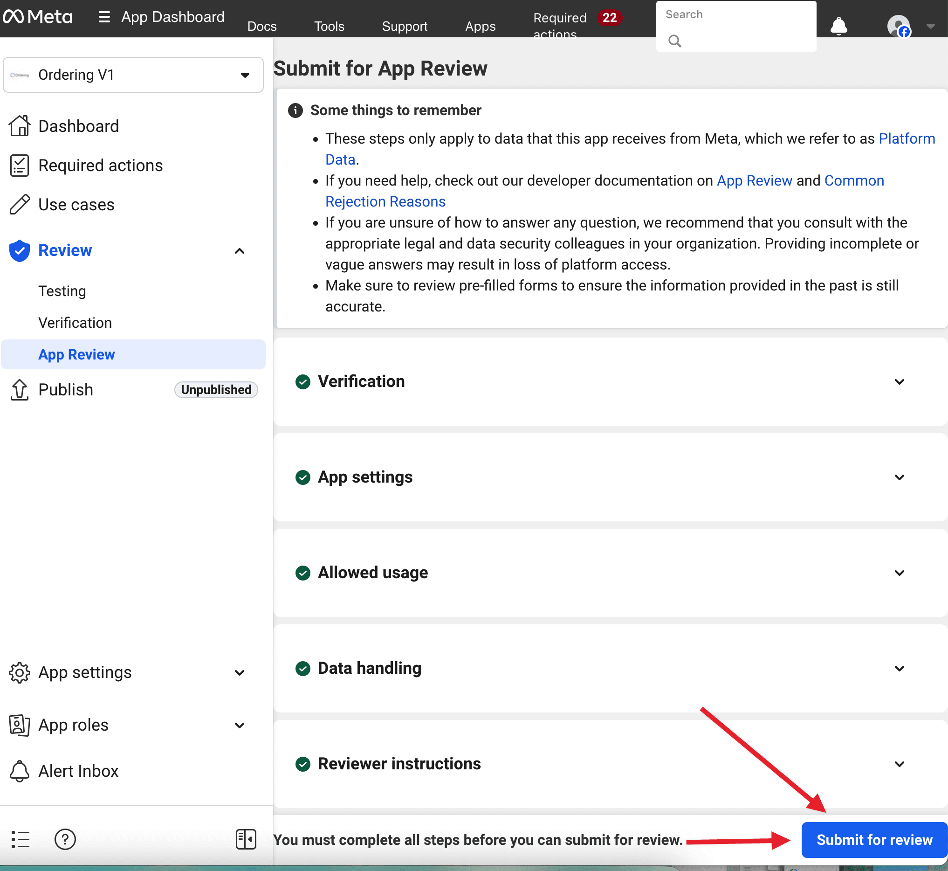Click the green check beside Allowed usage
The image size is (948, 871).
303,573
